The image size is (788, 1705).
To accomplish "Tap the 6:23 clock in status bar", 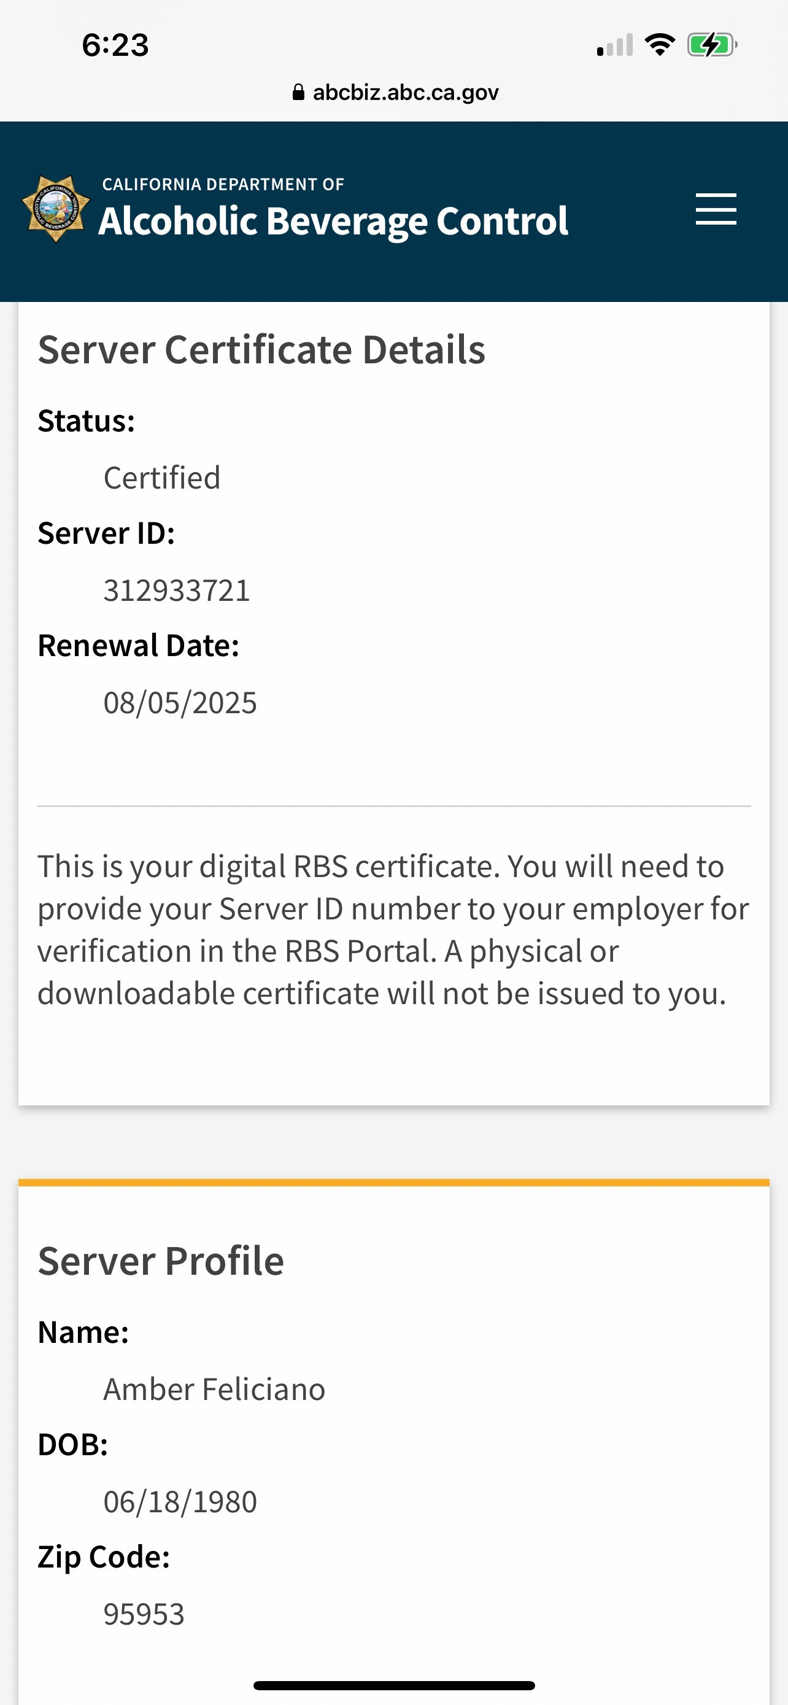I will pos(115,45).
